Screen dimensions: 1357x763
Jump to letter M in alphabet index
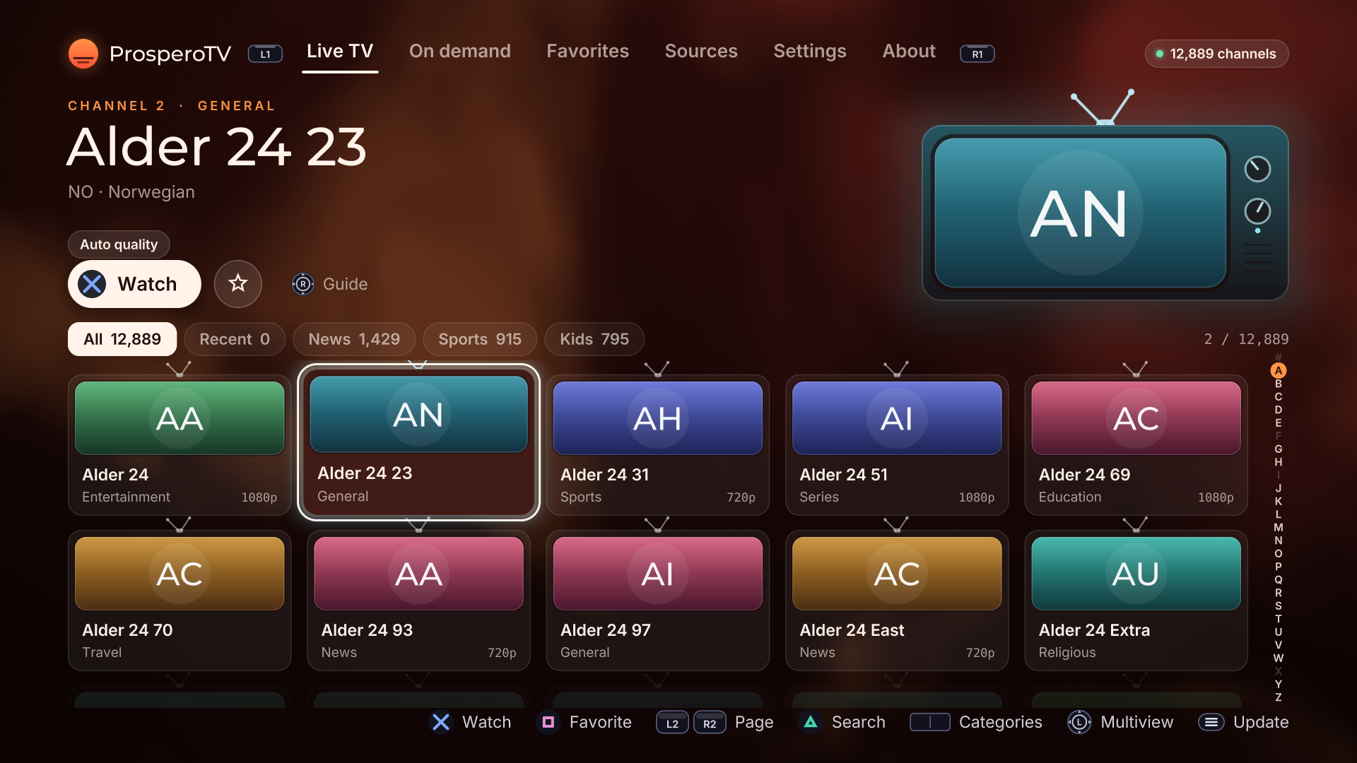click(x=1278, y=528)
